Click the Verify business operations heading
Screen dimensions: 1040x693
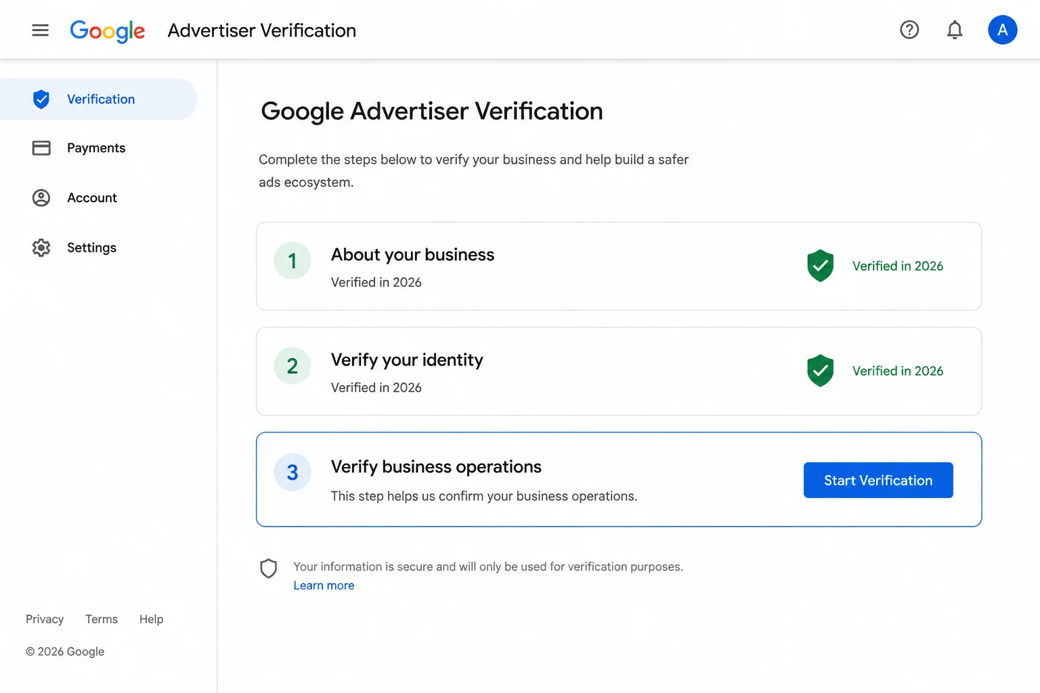[x=436, y=467]
